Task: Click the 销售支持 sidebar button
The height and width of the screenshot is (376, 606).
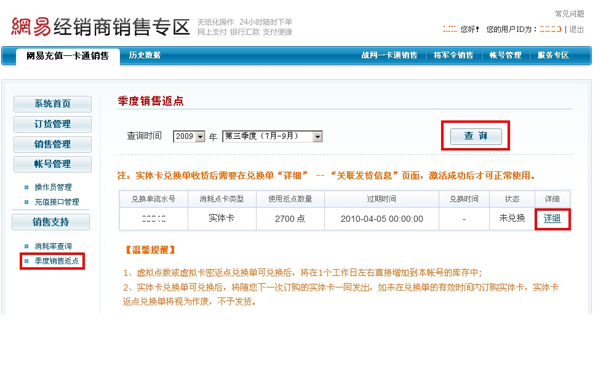Action: 50,222
